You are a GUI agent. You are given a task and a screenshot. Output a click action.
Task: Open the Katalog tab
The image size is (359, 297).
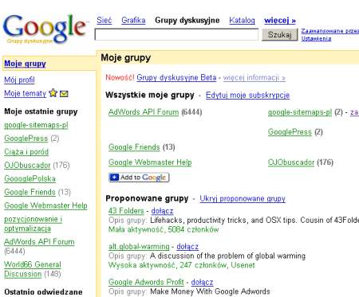click(242, 21)
